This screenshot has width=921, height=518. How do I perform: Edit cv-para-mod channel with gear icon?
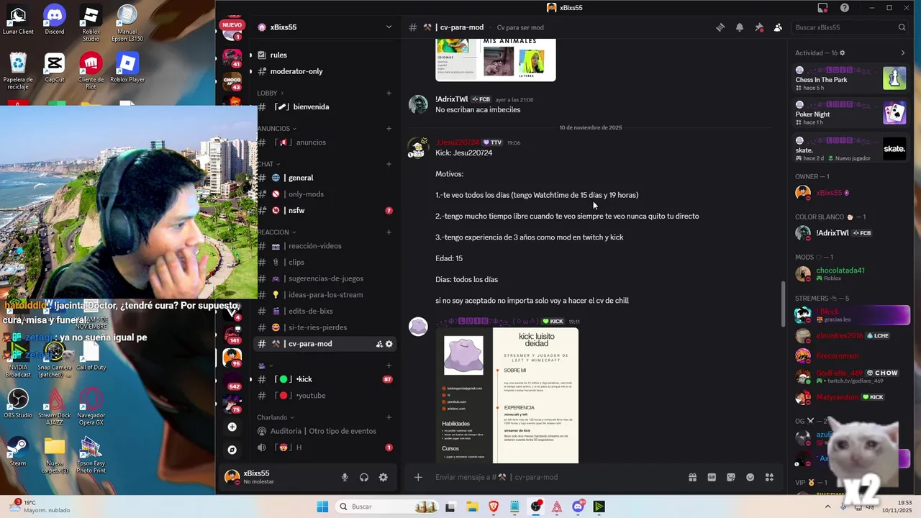click(389, 344)
